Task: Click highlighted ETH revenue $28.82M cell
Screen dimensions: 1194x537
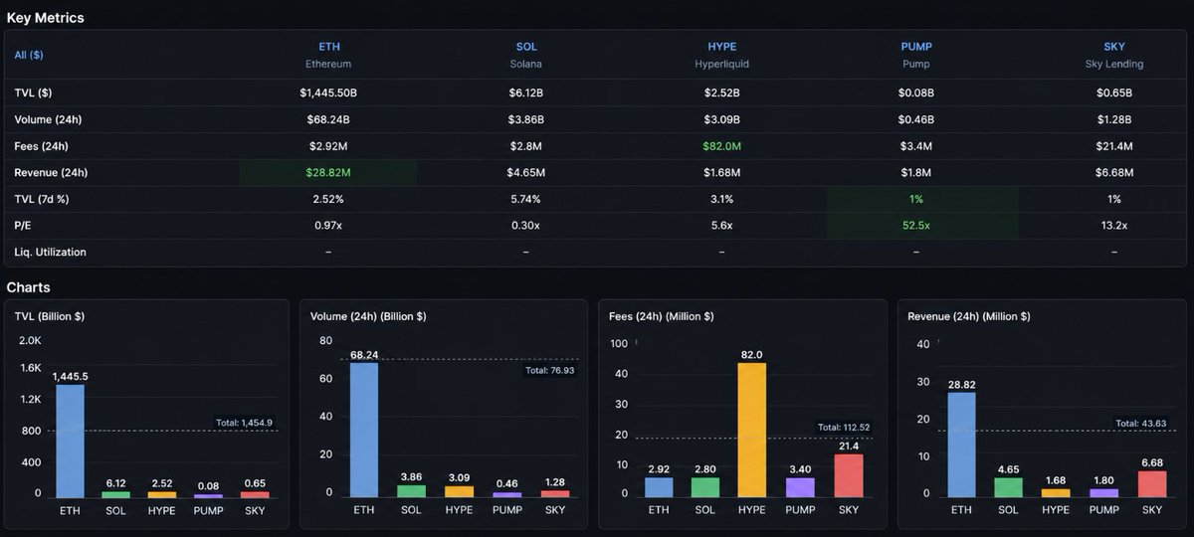Action: (x=328, y=173)
